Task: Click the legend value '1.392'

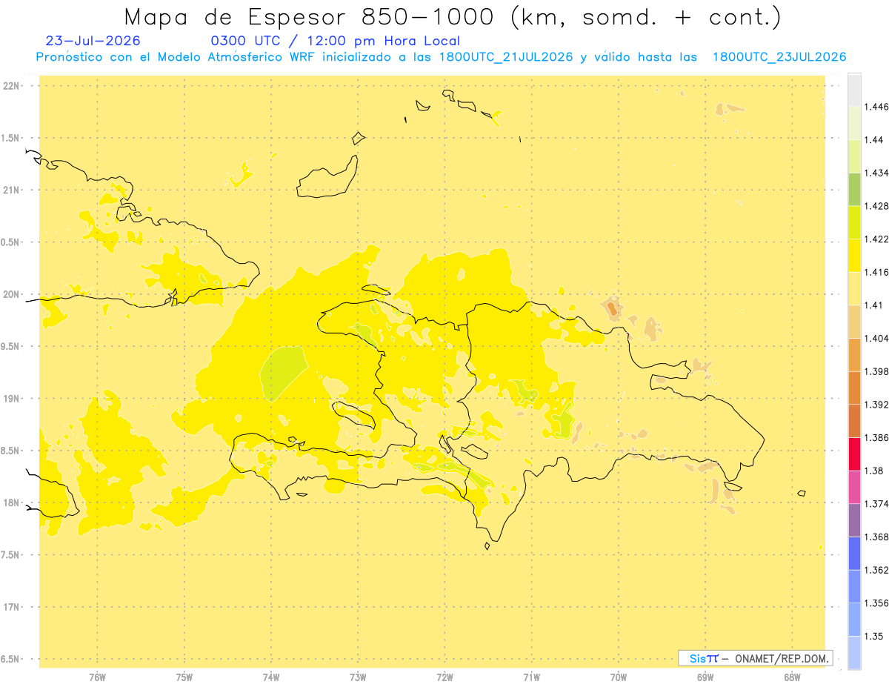Action: tap(876, 405)
